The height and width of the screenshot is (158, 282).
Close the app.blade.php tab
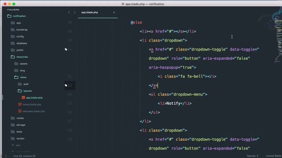[114, 12]
